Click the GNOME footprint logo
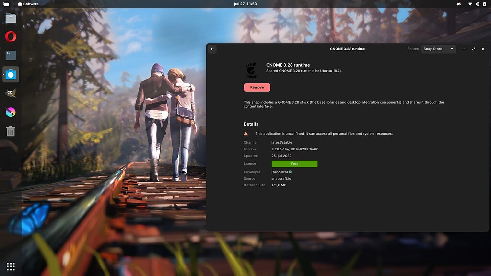 [x=251, y=70]
